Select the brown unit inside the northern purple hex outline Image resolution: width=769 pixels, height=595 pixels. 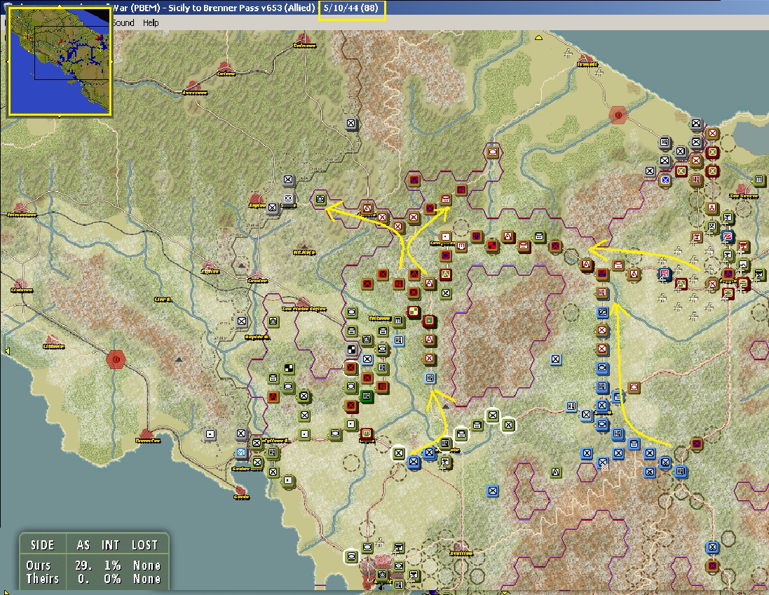[492, 152]
